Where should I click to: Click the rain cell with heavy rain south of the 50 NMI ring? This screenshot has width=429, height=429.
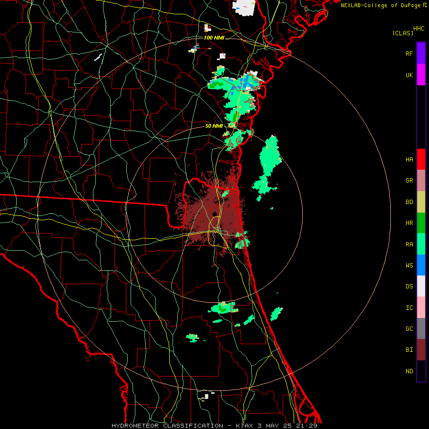(x=223, y=307)
